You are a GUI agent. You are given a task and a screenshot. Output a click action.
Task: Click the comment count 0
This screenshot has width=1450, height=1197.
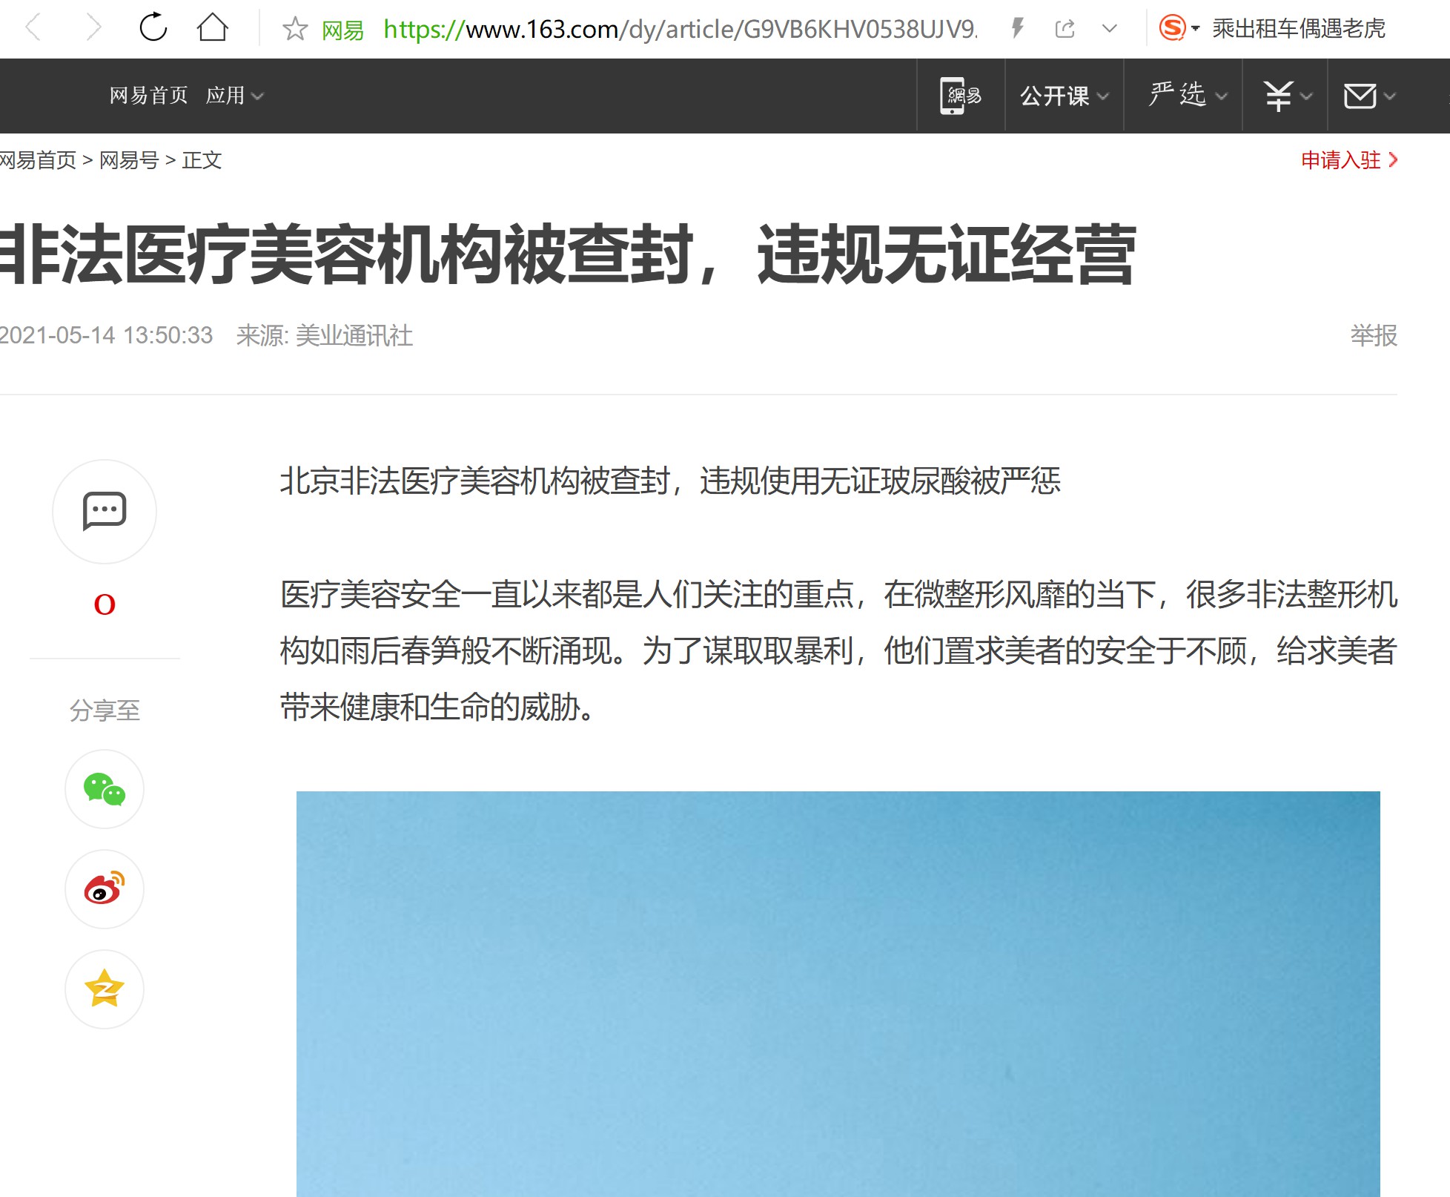tap(105, 604)
